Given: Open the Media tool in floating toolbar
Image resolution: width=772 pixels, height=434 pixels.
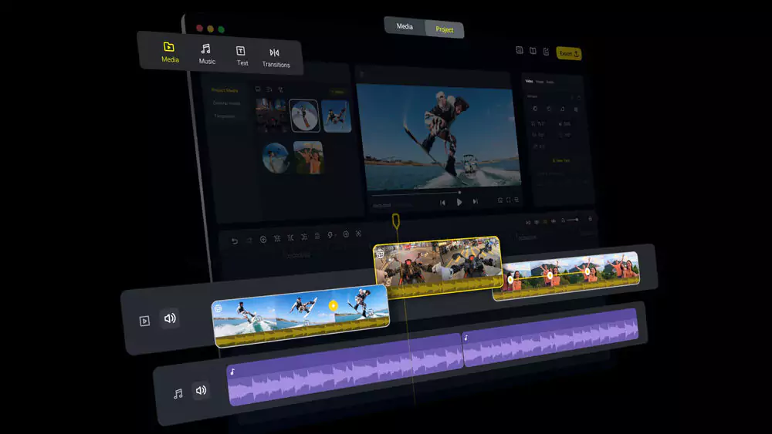Looking at the screenshot, I should pyautogui.click(x=170, y=52).
